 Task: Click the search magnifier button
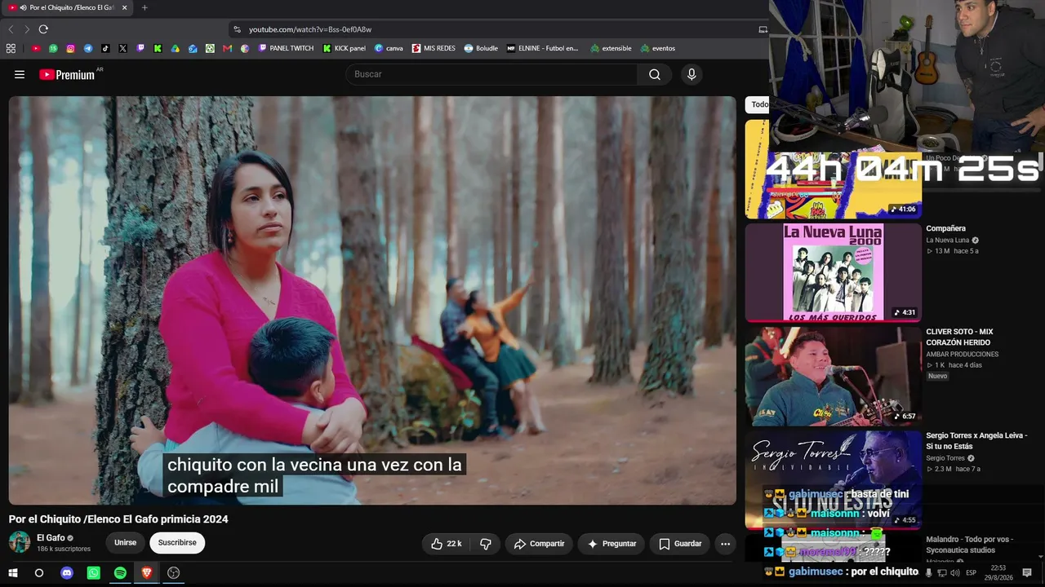click(655, 74)
